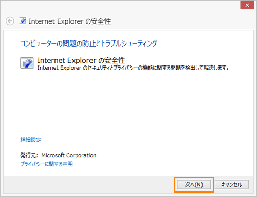Viewport: 257px width, 197px height.
Task: Click the キャンセル cancel button
Action: point(232,185)
